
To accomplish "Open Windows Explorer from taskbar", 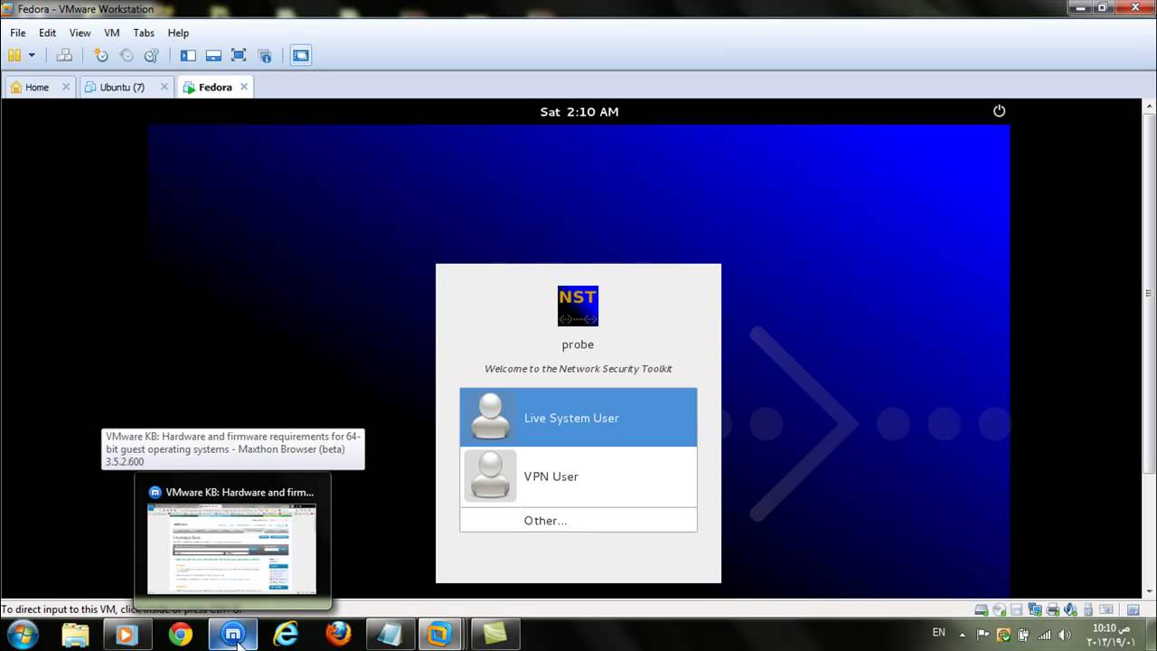I will (x=76, y=635).
